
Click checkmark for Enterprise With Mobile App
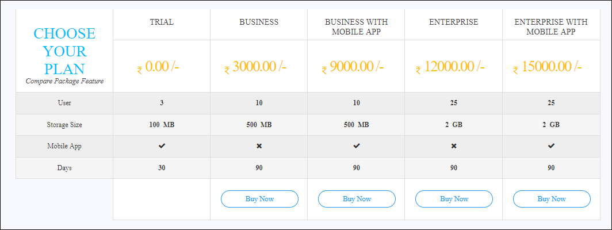tap(551, 146)
